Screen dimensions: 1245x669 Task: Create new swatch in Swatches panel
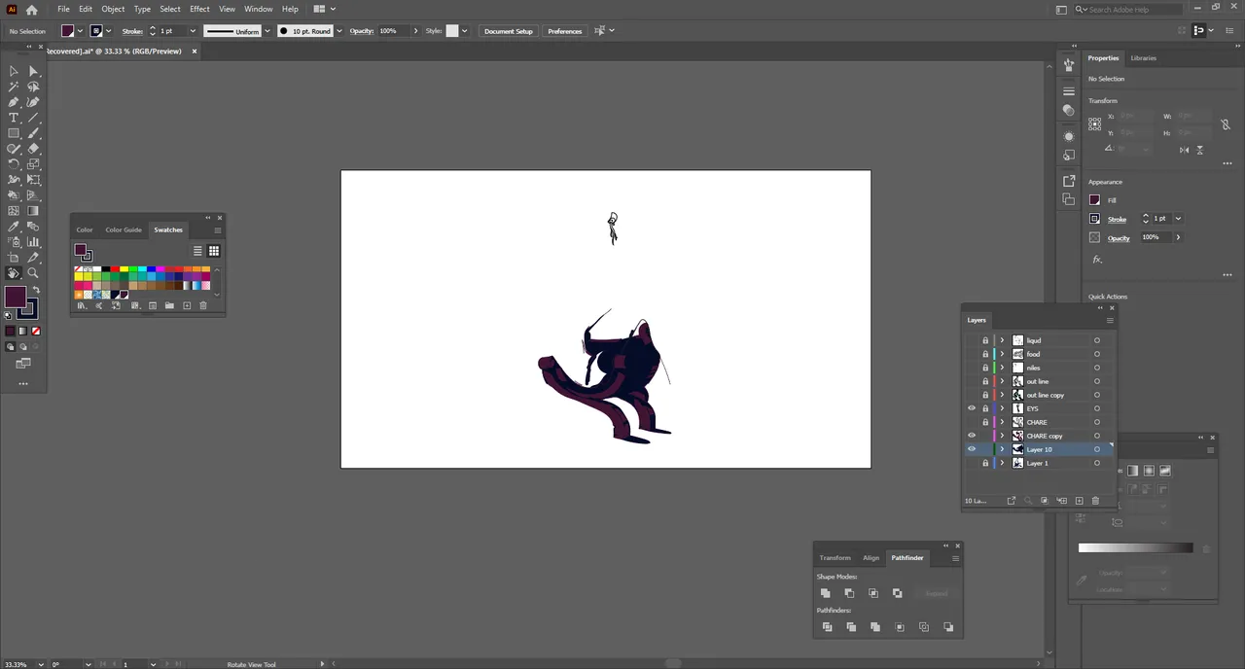coord(187,305)
